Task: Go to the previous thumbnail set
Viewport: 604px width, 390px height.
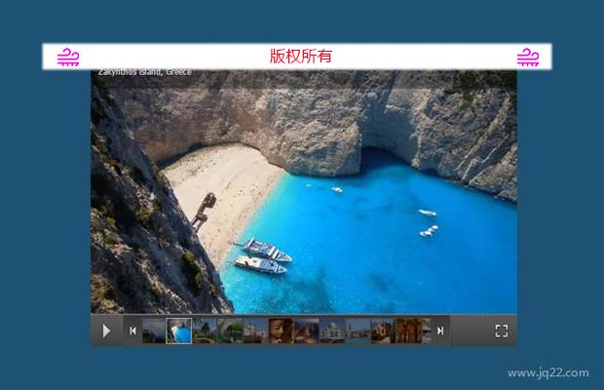Action: (132, 331)
